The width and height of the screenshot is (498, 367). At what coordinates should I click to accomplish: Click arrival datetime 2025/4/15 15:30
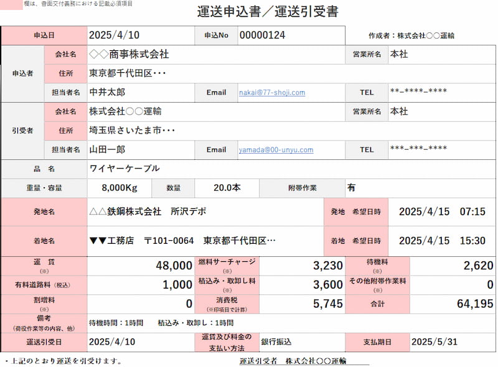click(442, 241)
